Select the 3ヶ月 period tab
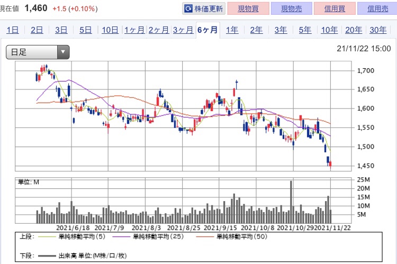397x264 pixels. 183,30
